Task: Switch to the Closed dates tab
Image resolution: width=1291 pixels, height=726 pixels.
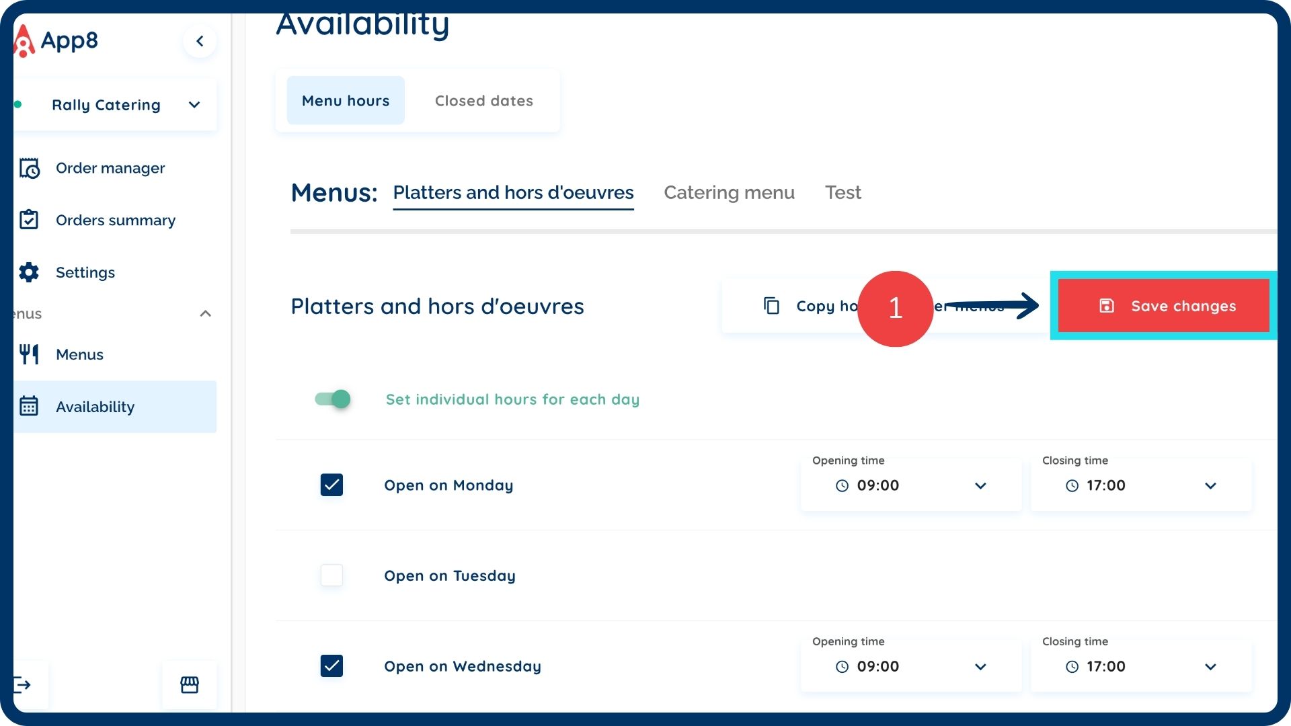Action: (483, 101)
